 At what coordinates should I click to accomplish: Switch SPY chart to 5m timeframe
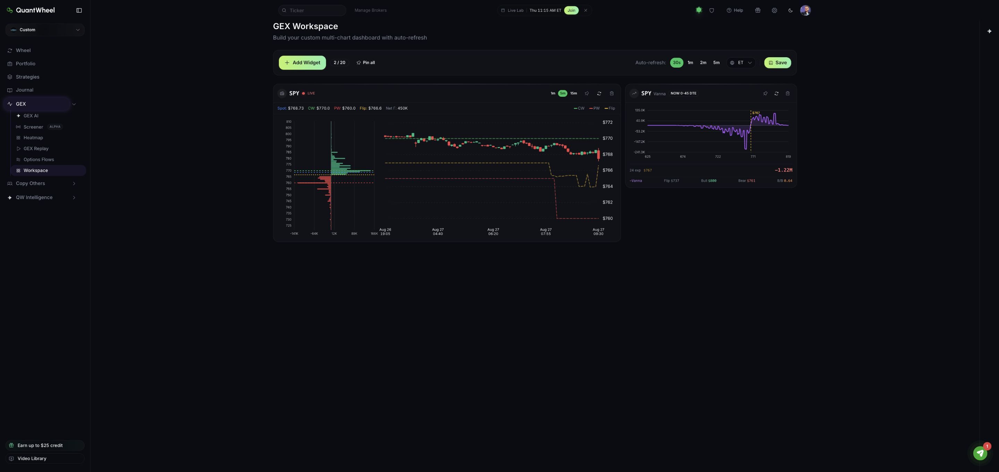(562, 94)
